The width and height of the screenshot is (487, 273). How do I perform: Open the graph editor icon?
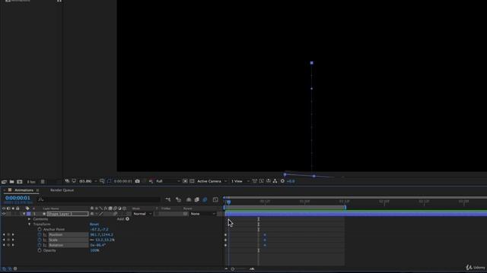pyautogui.click(x=215, y=199)
